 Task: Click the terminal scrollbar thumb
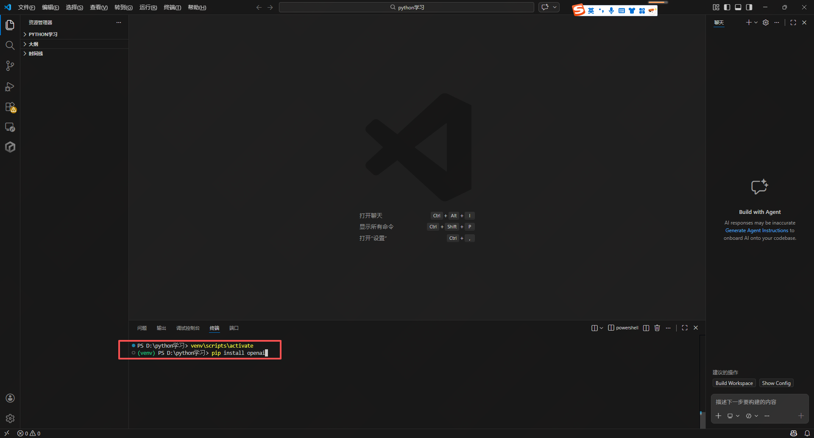(702, 420)
